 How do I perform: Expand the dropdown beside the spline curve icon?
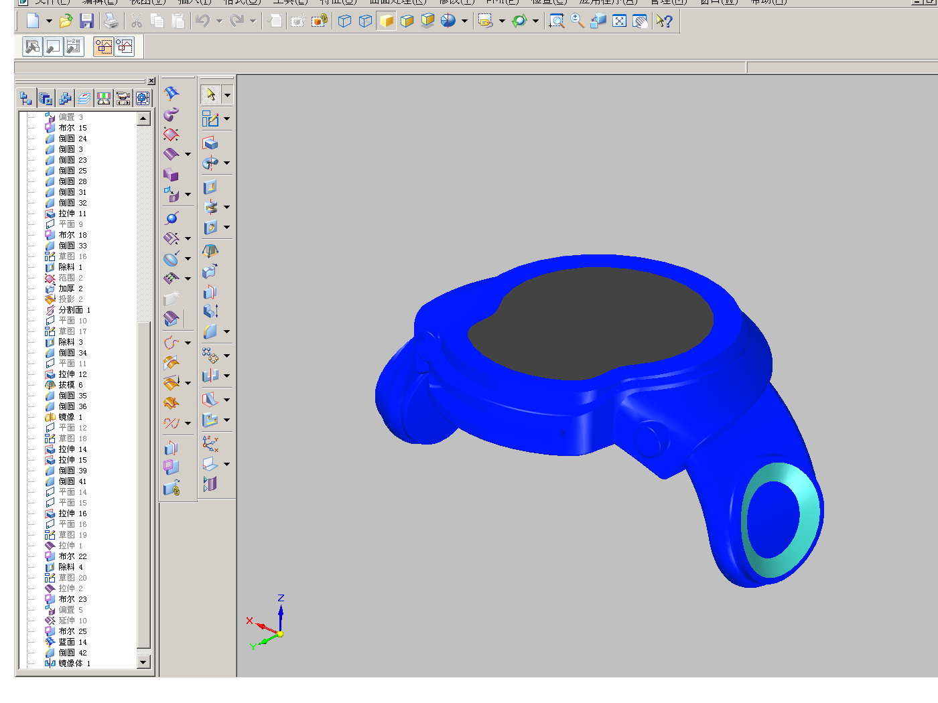[188, 343]
